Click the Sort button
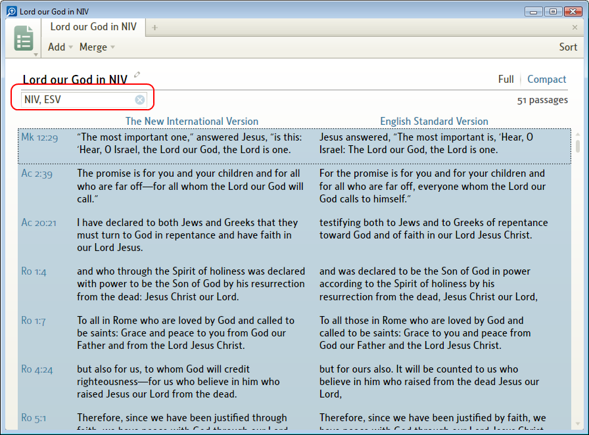Image resolution: width=589 pixels, height=435 pixels. tap(568, 47)
